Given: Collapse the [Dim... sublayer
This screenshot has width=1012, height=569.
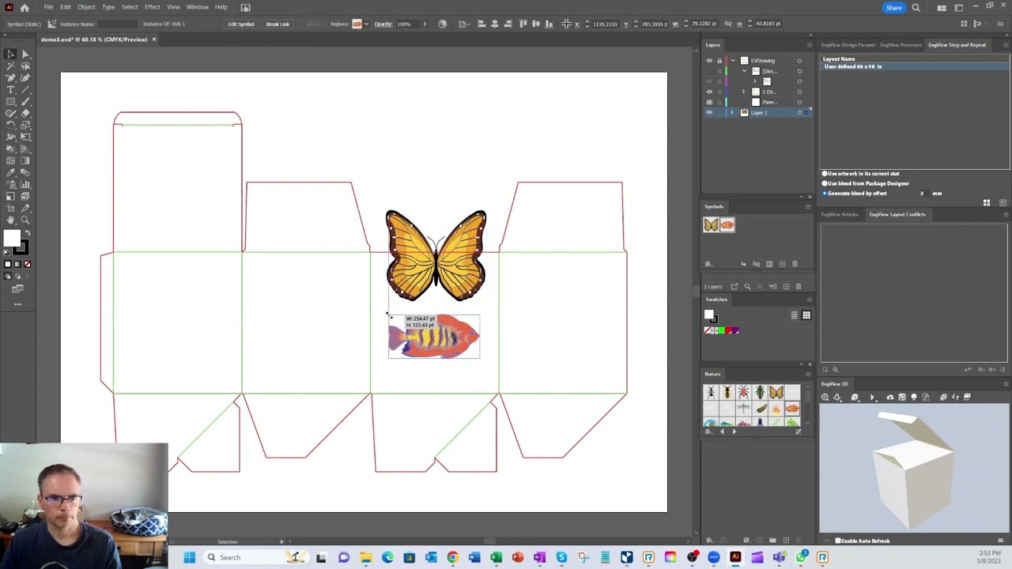Looking at the screenshot, I should pyautogui.click(x=744, y=71).
